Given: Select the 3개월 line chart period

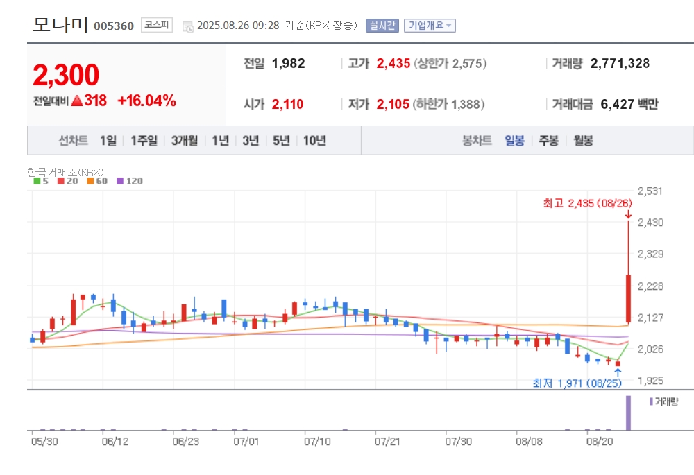Looking at the screenshot, I should click(185, 141).
